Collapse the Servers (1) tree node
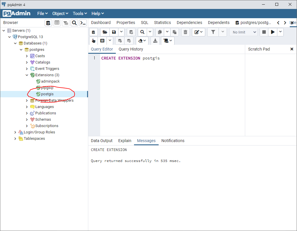 (4, 30)
